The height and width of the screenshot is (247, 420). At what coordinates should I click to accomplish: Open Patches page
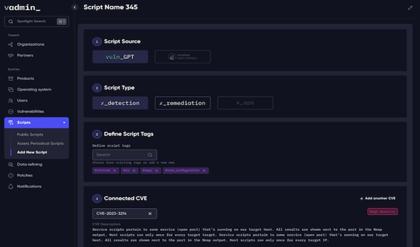pyautogui.click(x=25, y=175)
